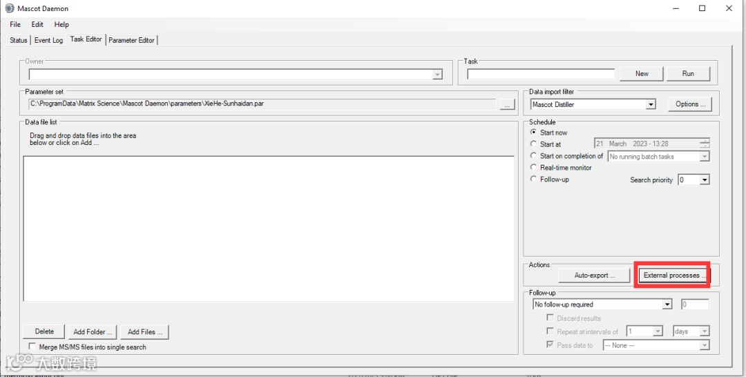
Task: Expand the repeat interval count dropdown
Action: point(658,331)
